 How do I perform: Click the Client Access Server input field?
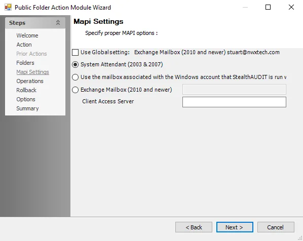[234, 102]
